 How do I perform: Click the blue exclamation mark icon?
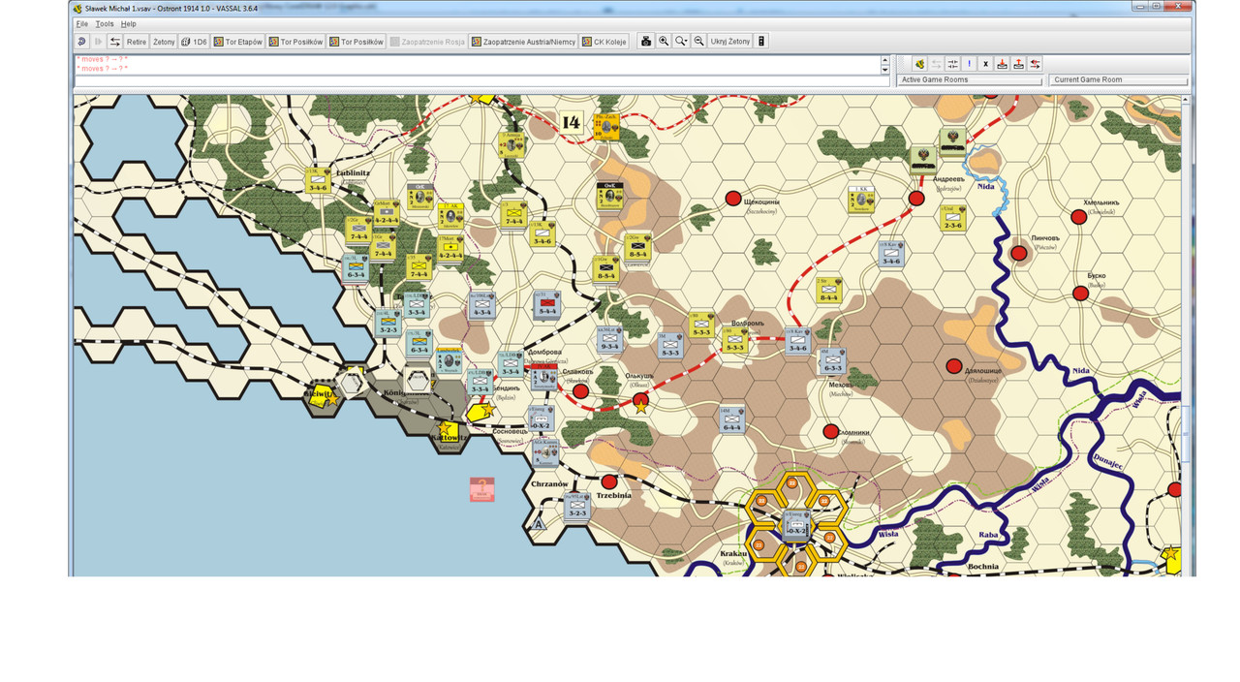pos(969,64)
